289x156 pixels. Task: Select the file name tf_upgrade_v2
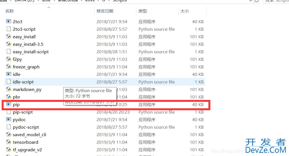click(x=27, y=150)
